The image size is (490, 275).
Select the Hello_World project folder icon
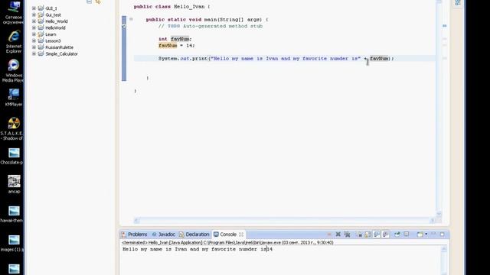41,21
